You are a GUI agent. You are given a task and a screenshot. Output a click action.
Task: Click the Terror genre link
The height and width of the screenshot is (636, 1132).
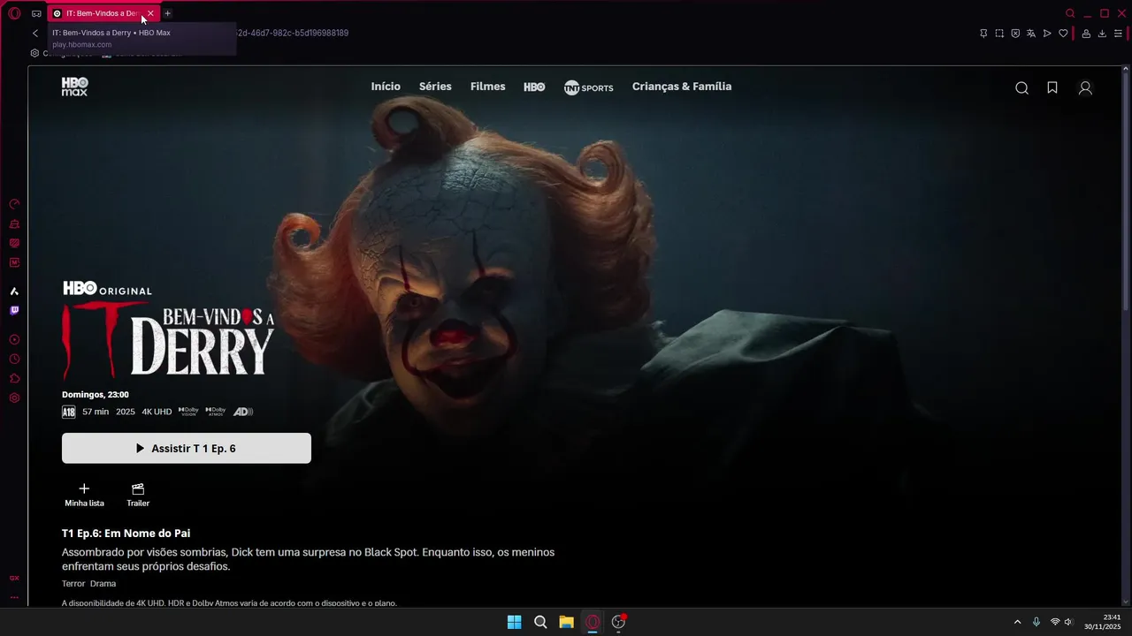73,584
